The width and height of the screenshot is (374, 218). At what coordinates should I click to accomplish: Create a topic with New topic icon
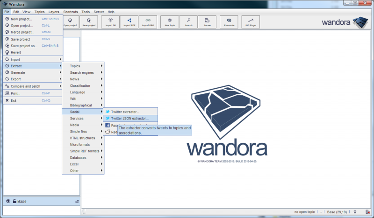tap(169, 21)
